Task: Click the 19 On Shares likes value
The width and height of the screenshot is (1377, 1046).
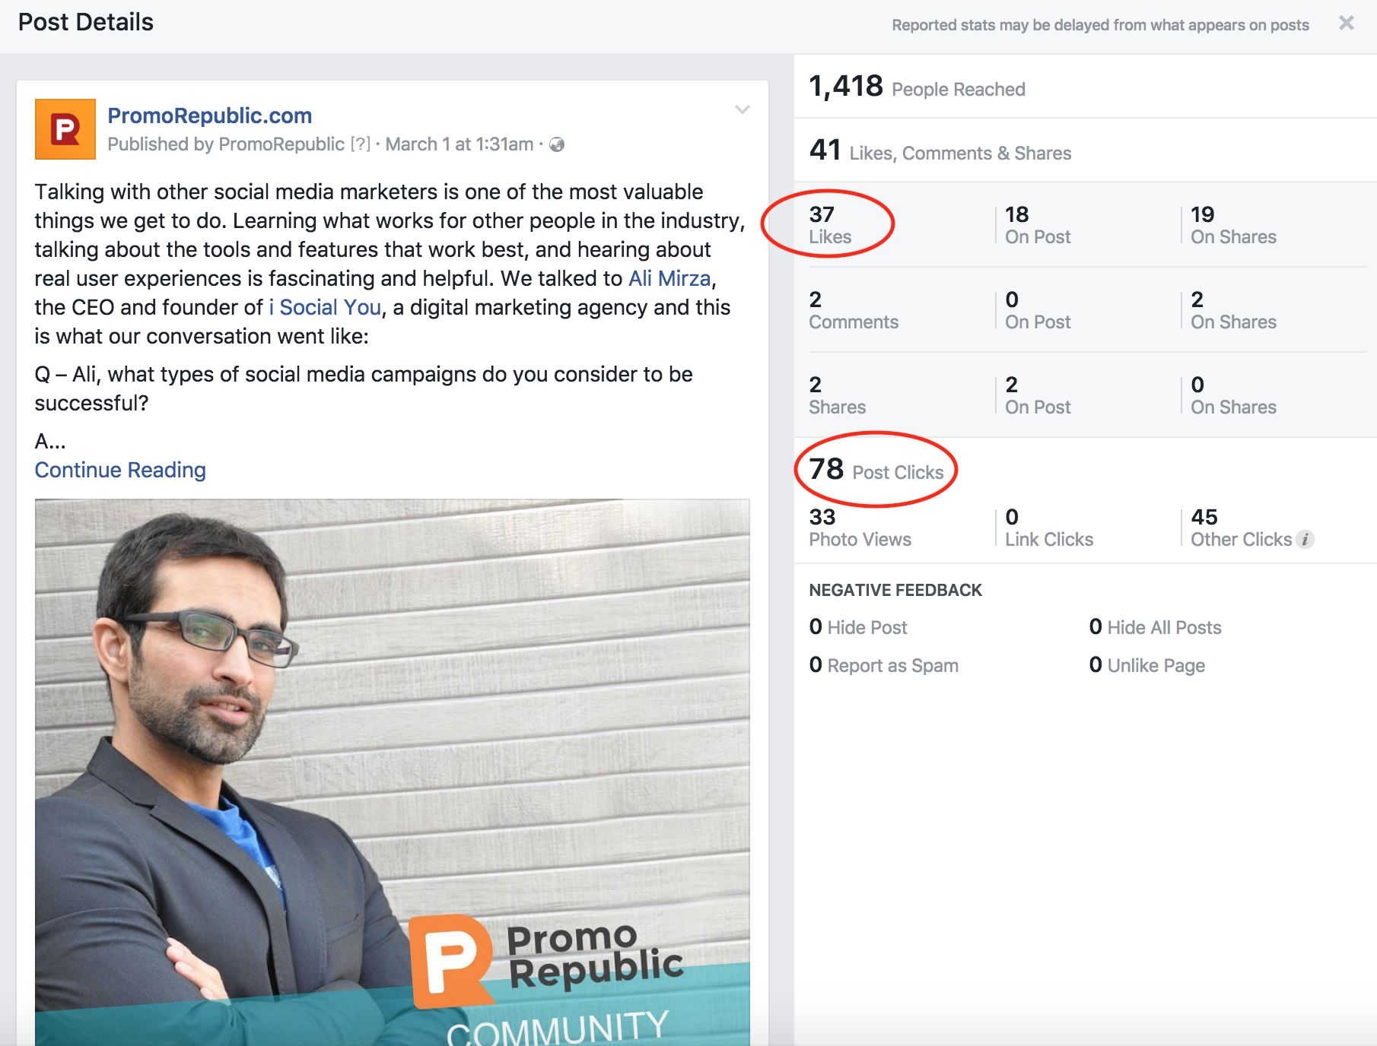Action: 1233,225
